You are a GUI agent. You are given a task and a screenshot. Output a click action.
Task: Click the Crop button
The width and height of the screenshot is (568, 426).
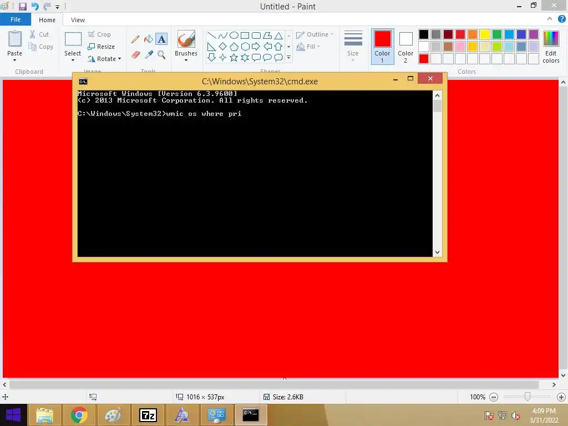coord(99,34)
